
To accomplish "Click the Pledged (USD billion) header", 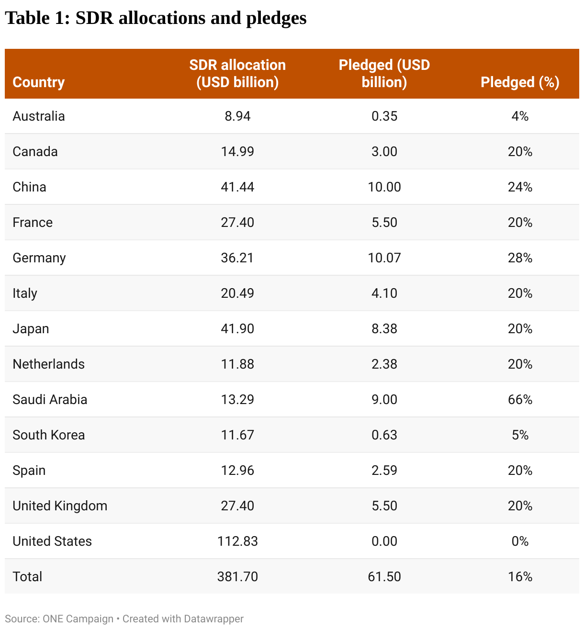I will pyautogui.click(x=384, y=74).
